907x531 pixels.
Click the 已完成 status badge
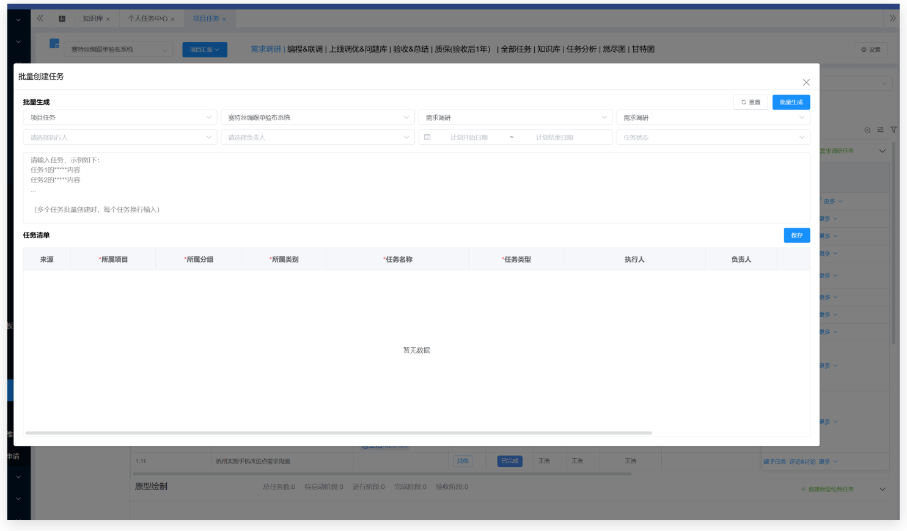pyautogui.click(x=510, y=461)
